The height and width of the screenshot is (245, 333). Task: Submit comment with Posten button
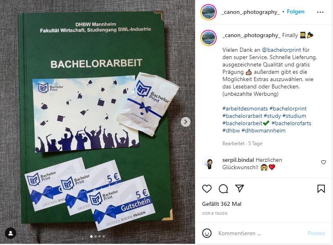(316, 233)
